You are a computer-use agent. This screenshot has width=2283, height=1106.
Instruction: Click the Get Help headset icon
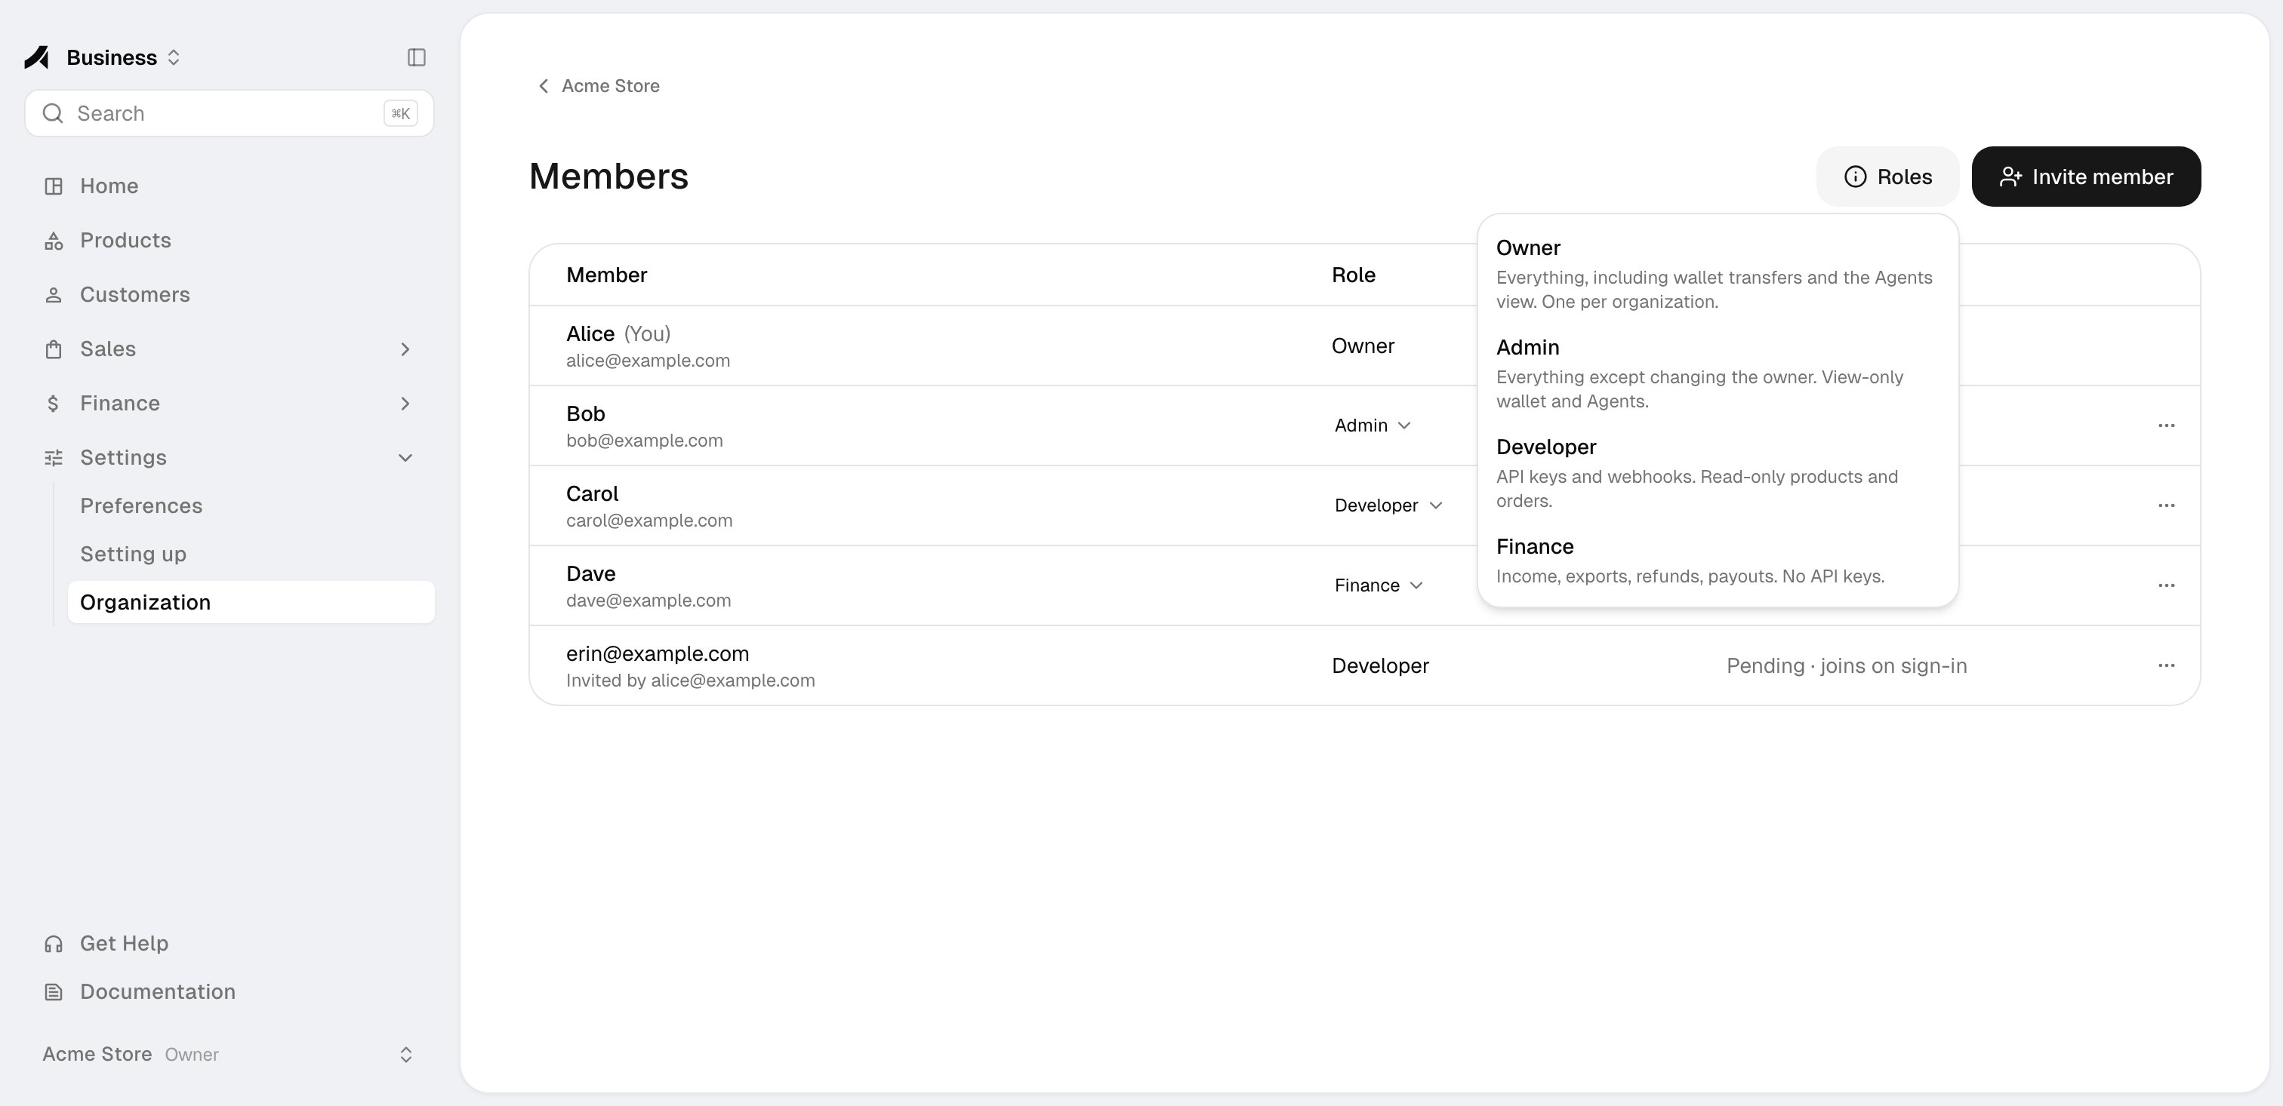tap(53, 944)
